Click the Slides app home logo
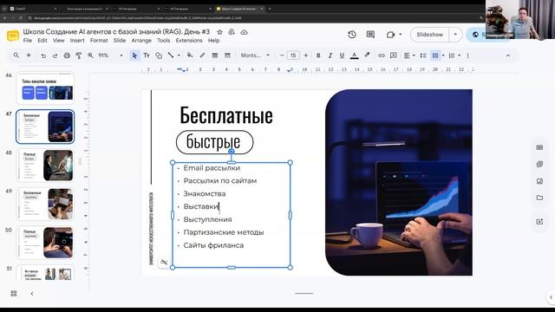The width and height of the screenshot is (555, 312). pyautogui.click(x=13, y=36)
